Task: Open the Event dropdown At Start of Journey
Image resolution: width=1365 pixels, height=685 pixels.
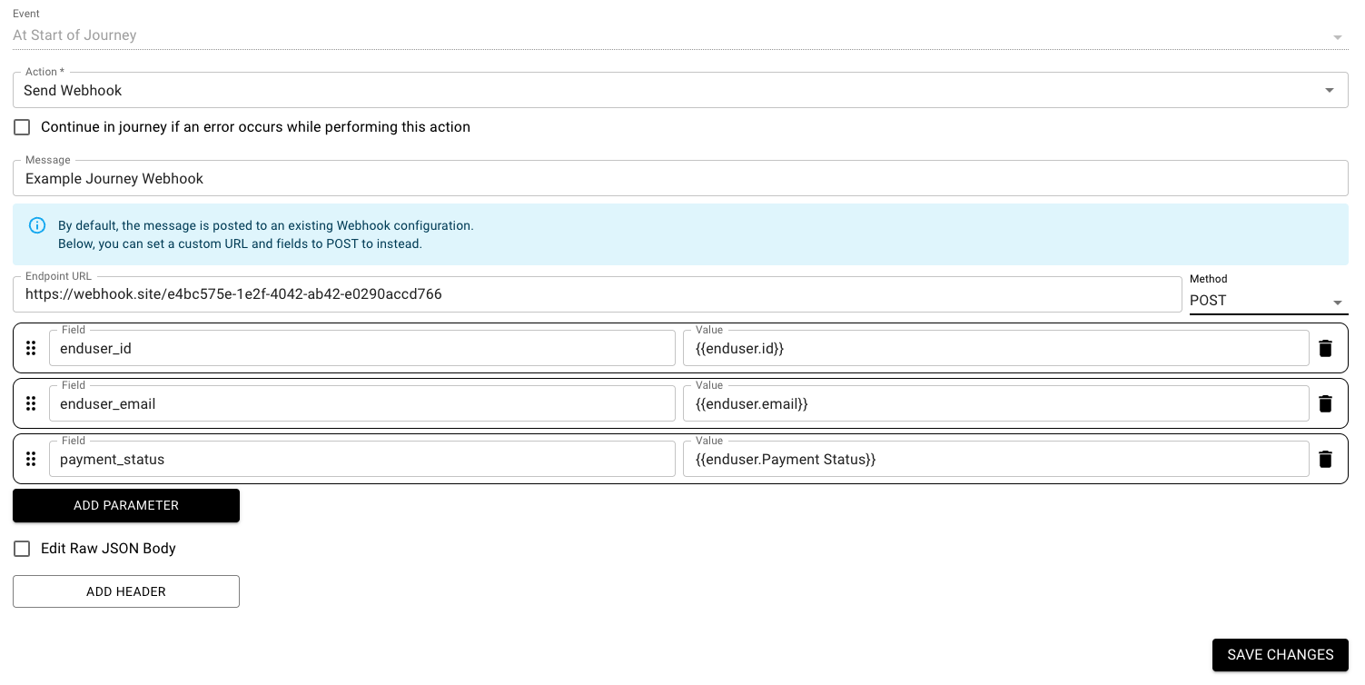Action: [x=680, y=35]
